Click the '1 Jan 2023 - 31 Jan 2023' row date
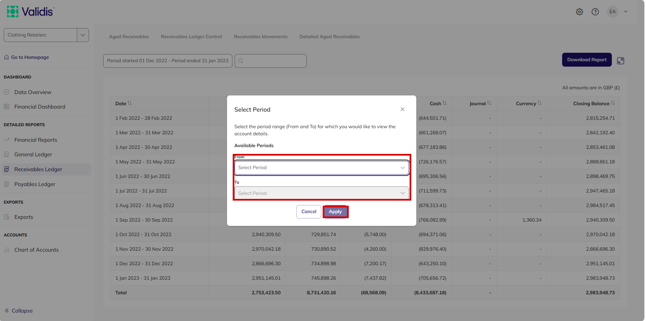The image size is (646, 321). [143, 278]
